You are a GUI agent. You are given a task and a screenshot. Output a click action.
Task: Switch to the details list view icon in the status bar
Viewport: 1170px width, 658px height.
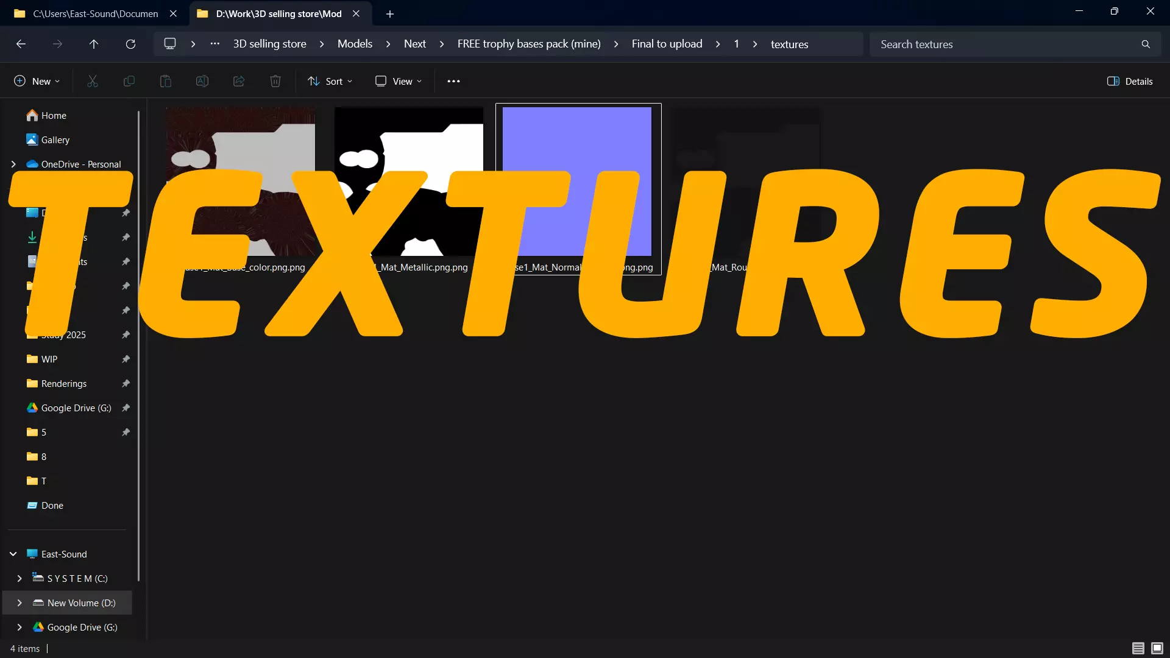[x=1138, y=648]
